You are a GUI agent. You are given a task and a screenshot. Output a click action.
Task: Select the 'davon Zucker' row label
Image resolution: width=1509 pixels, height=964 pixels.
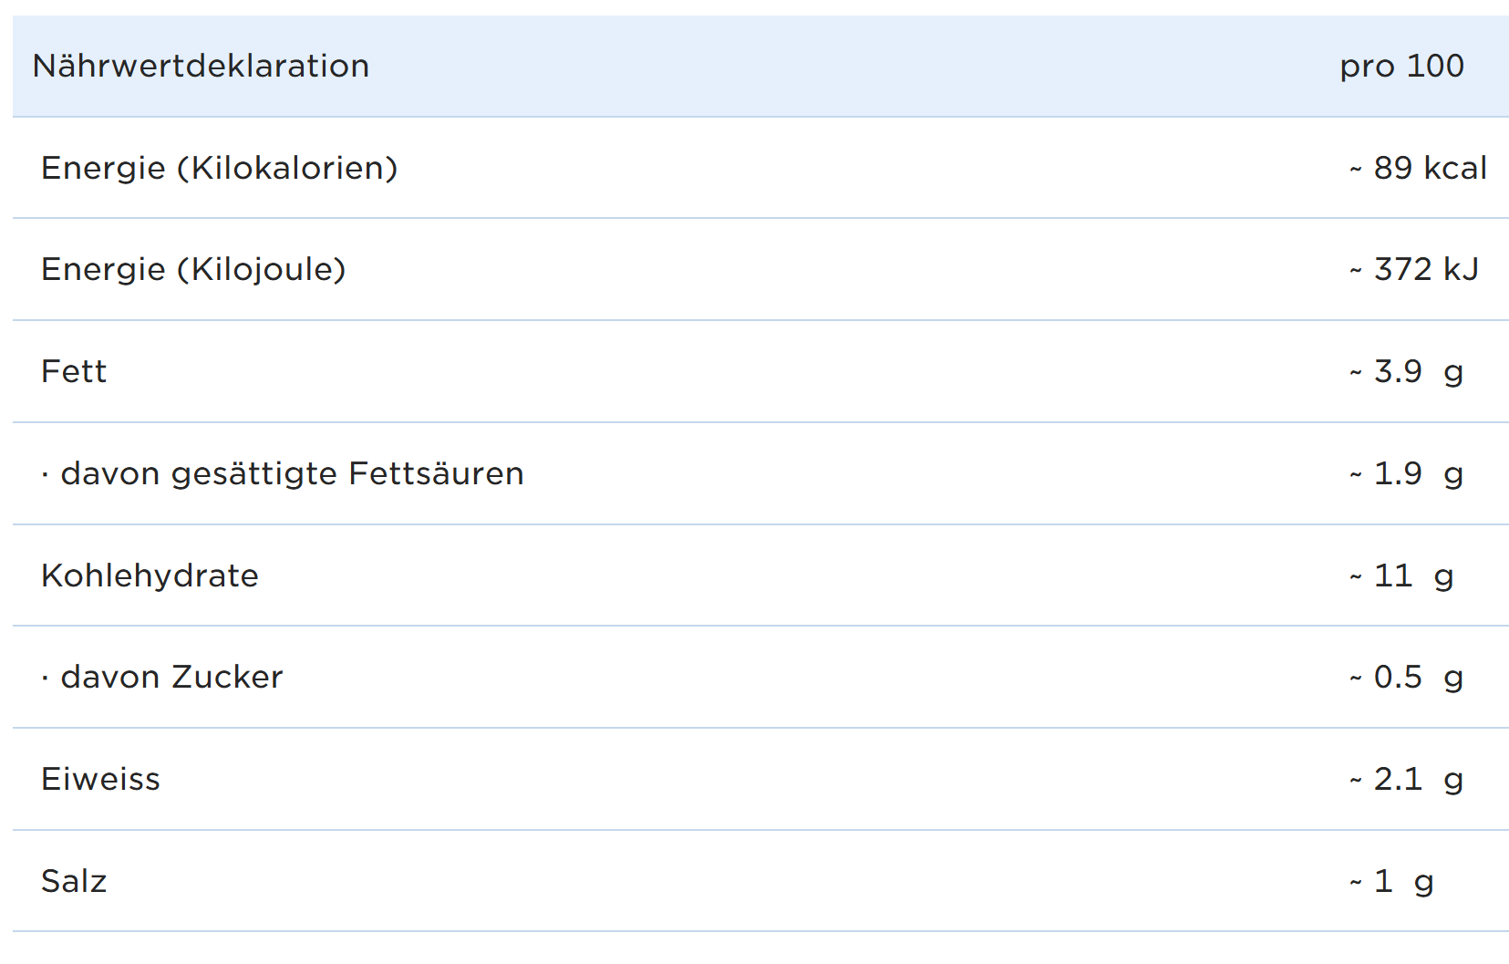pyautogui.click(x=171, y=678)
